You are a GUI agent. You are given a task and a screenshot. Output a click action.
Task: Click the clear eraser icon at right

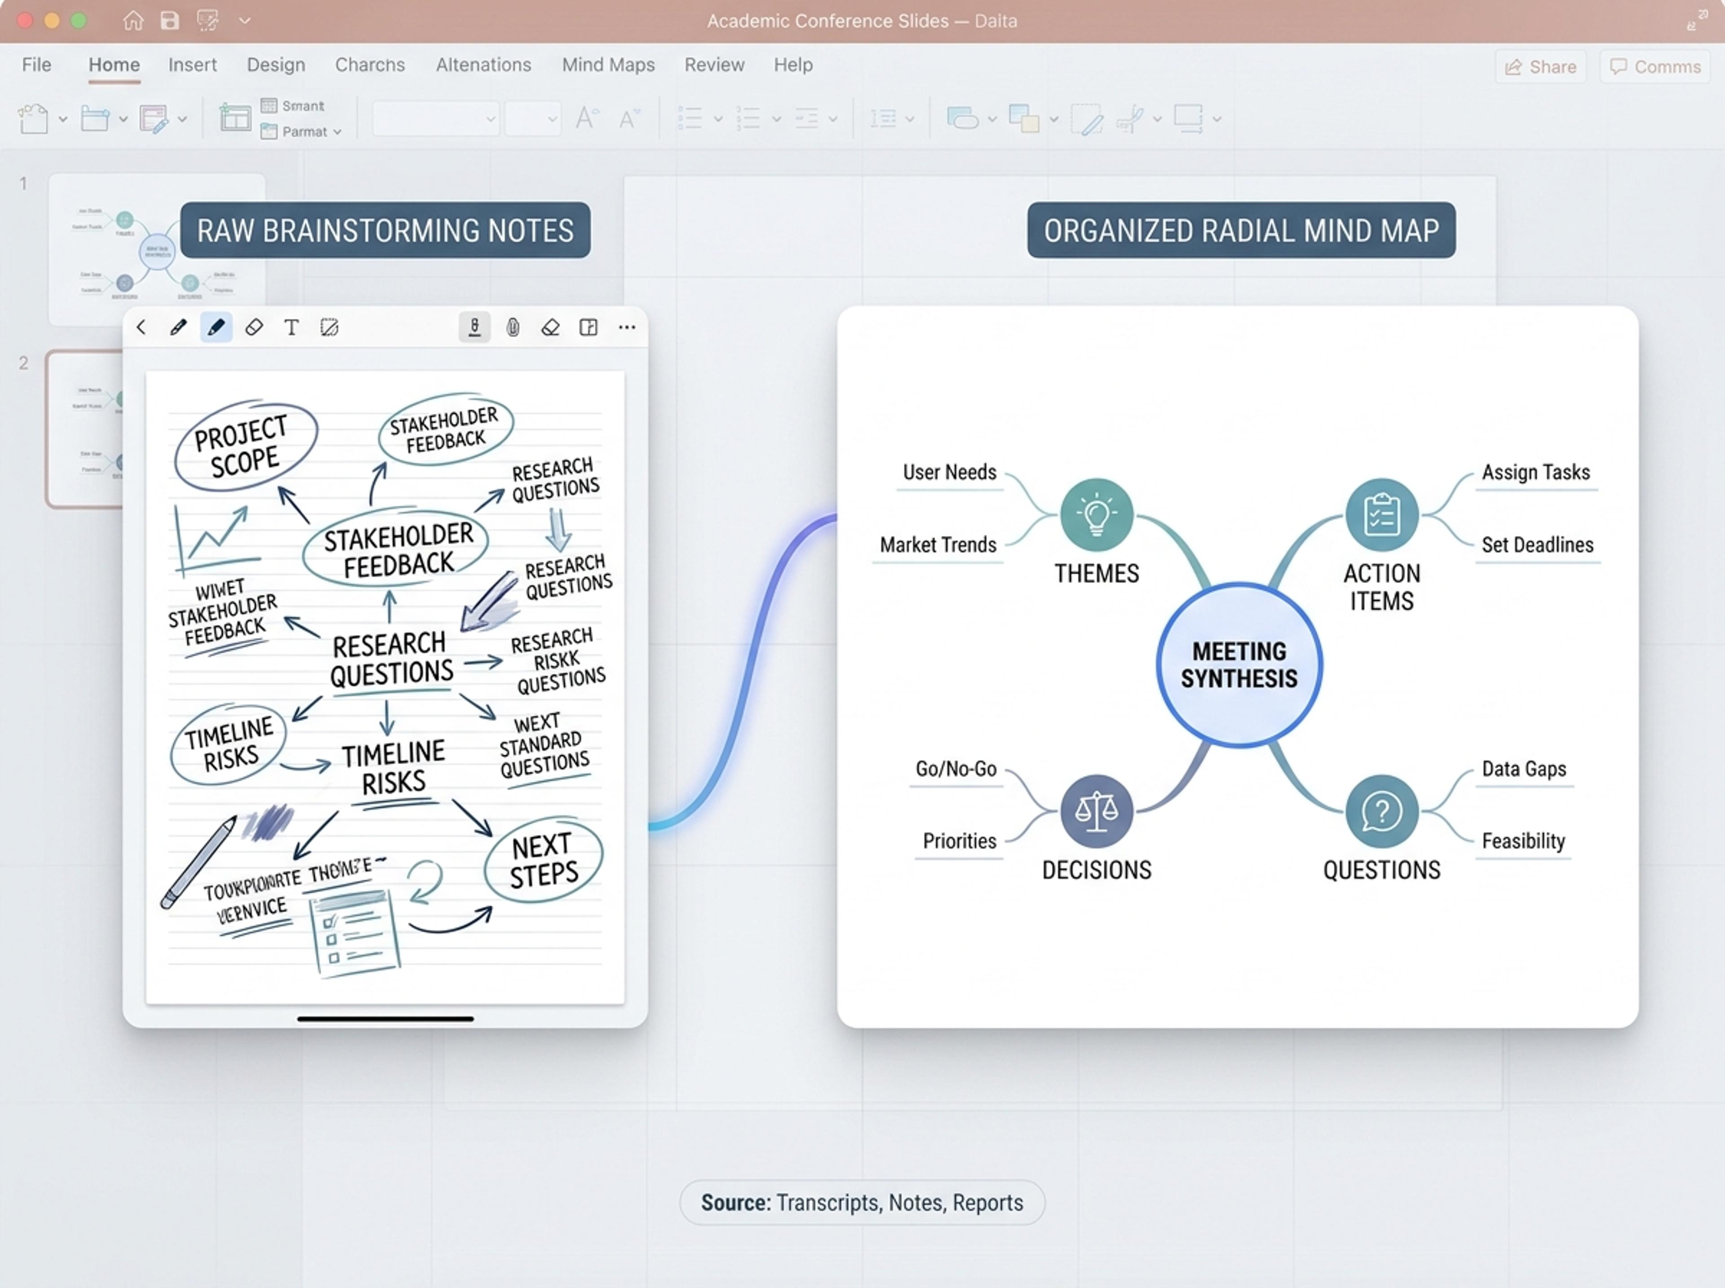[x=550, y=328]
